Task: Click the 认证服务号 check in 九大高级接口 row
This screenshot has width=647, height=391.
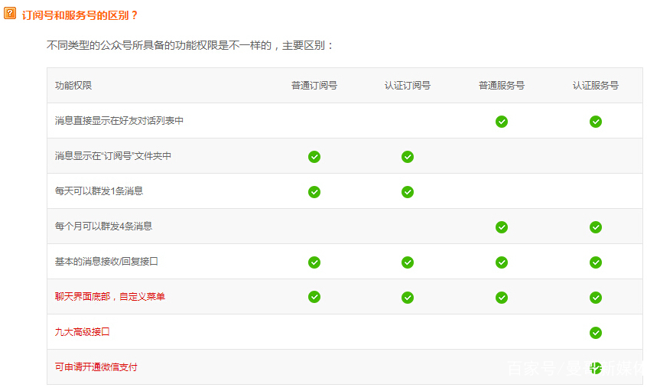Action: [x=596, y=332]
